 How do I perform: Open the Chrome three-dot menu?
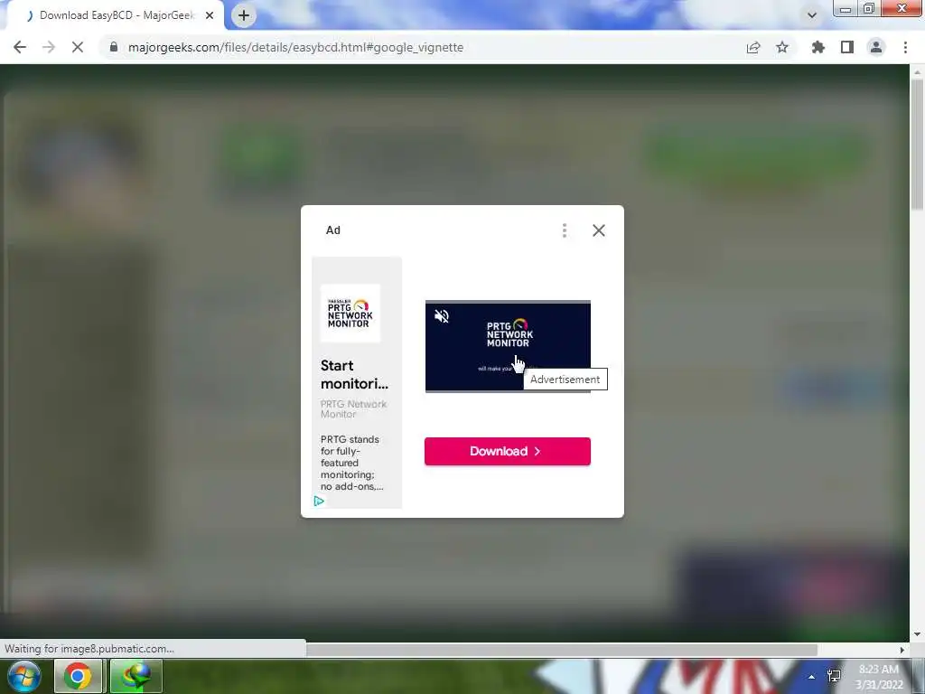(x=905, y=47)
